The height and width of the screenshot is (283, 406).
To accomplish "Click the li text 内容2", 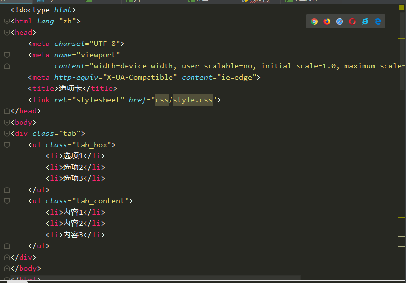I will point(73,223).
